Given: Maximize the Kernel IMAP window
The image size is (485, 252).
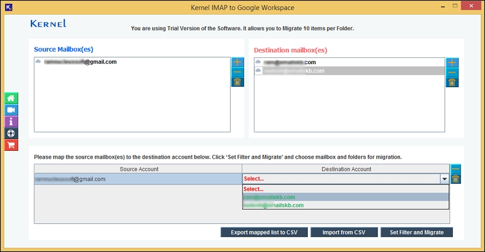Looking at the screenshot, I should (x=455, y=6).
